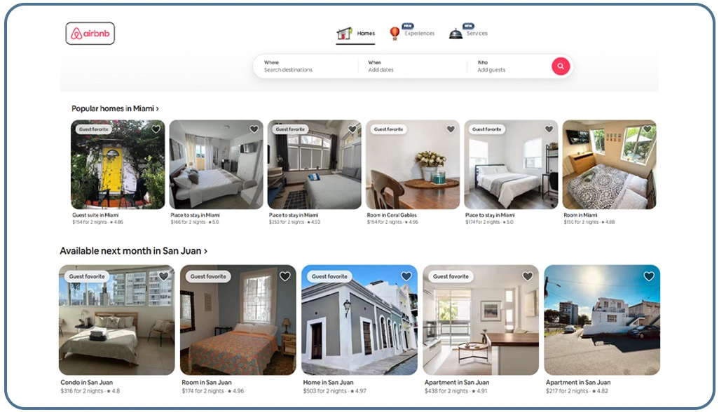719x412 pixels.
Task: Switch to the Experiences tab
Action: point(420,33)
